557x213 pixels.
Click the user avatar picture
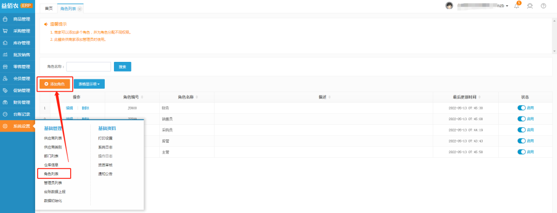(449, 6)
